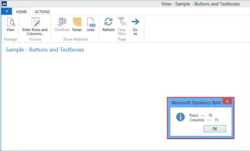This screenshot has width=250, height=151.
Task: Click the 'Columns --- 15' message text
Action: [204, 120]
